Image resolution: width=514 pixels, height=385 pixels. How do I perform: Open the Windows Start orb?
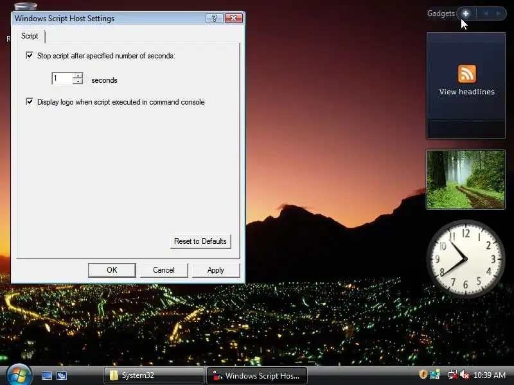click(x=19, y=375)
